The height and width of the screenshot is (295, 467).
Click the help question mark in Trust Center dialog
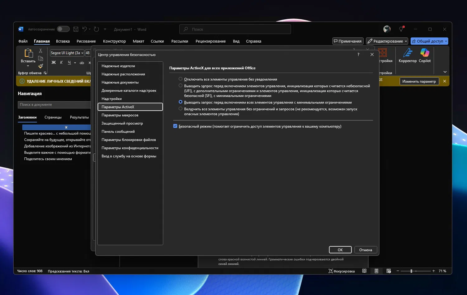click(x=358, y=55)
